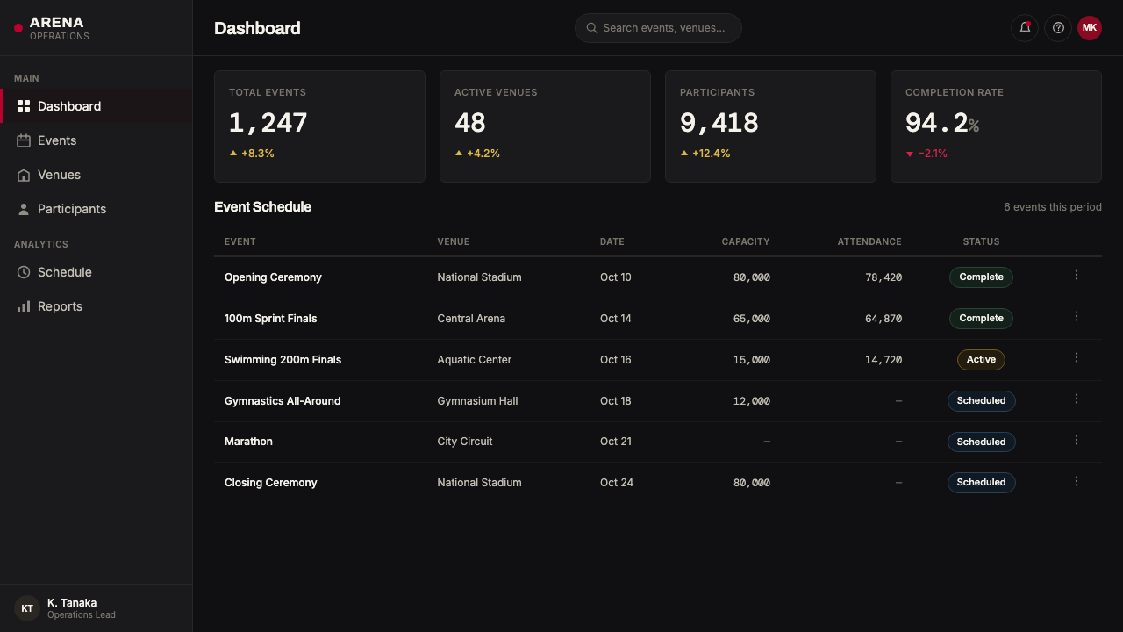Image resolution: width=1123 pixels, height=632 pixels.
Task: Open the 100m Sprint Finals event
Action: point(270,319)
